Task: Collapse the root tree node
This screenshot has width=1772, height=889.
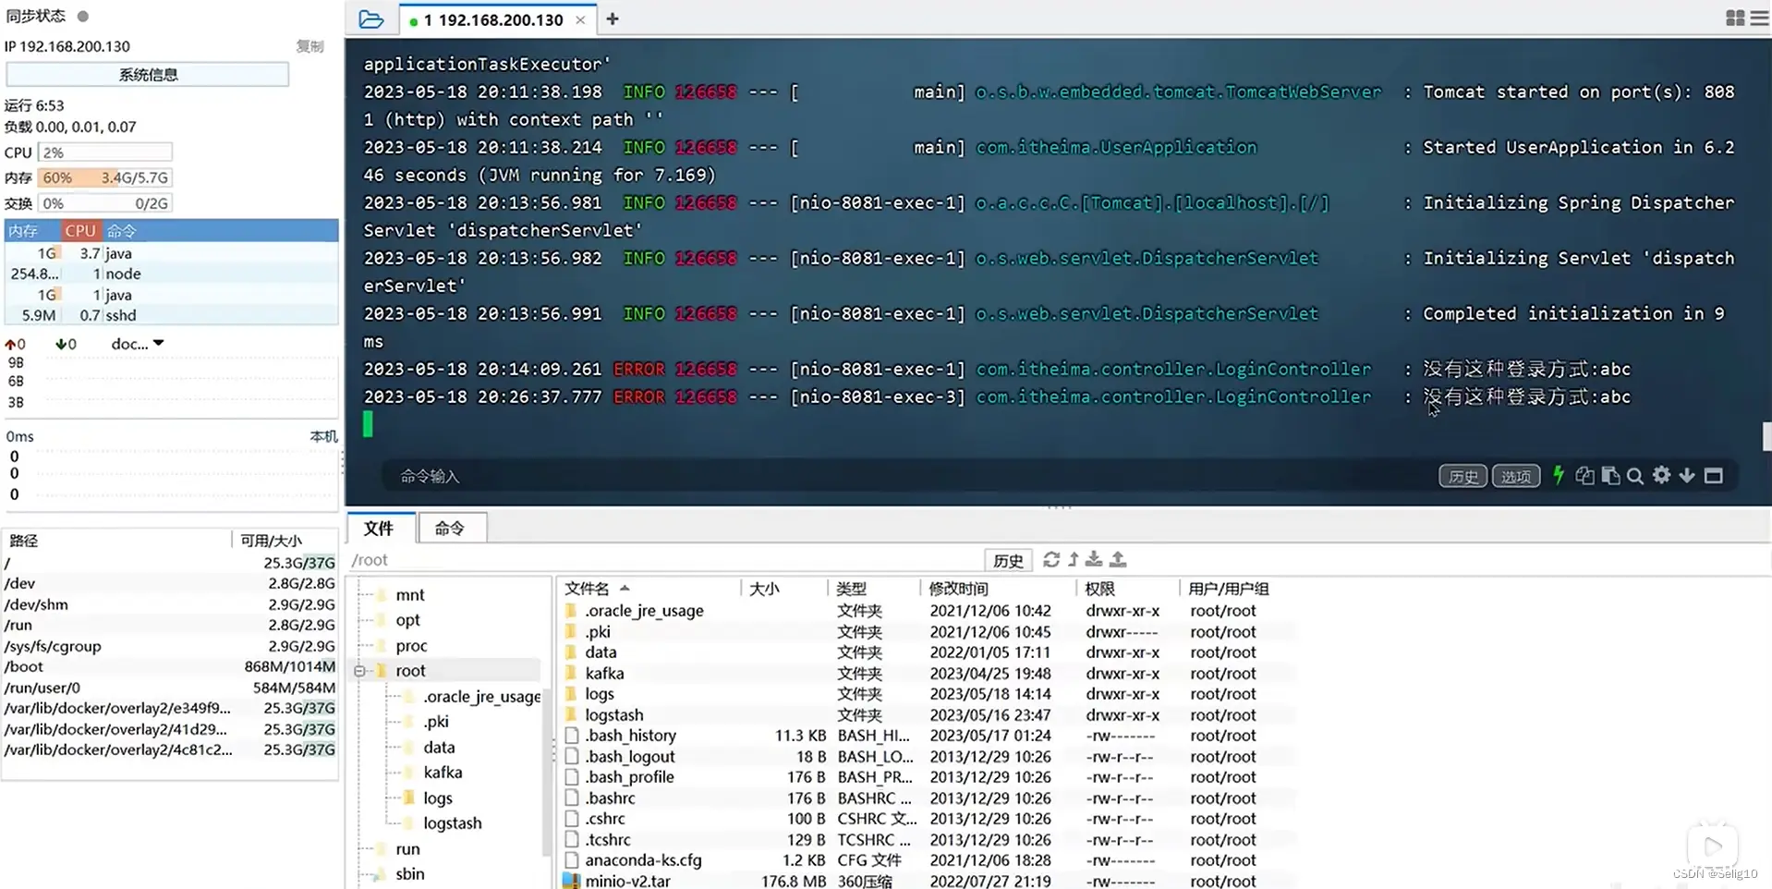Action: pos(360,671)
